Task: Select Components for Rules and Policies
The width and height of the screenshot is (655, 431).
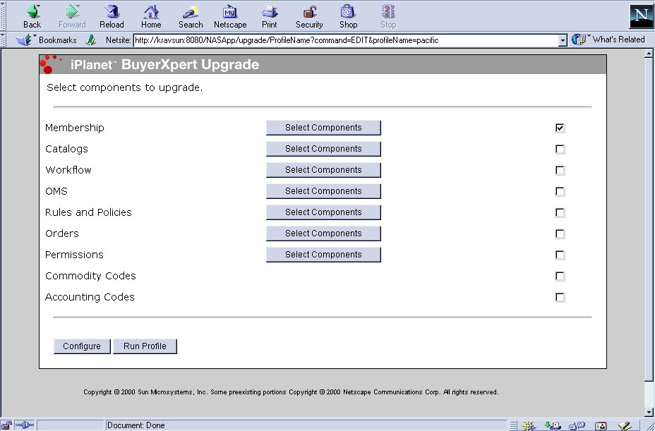Action: tap(323, 212)
